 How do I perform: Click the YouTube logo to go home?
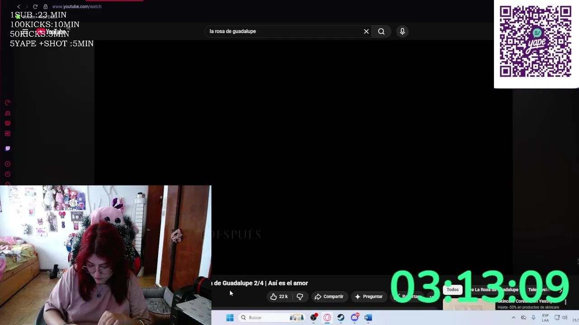click(51, 32)
